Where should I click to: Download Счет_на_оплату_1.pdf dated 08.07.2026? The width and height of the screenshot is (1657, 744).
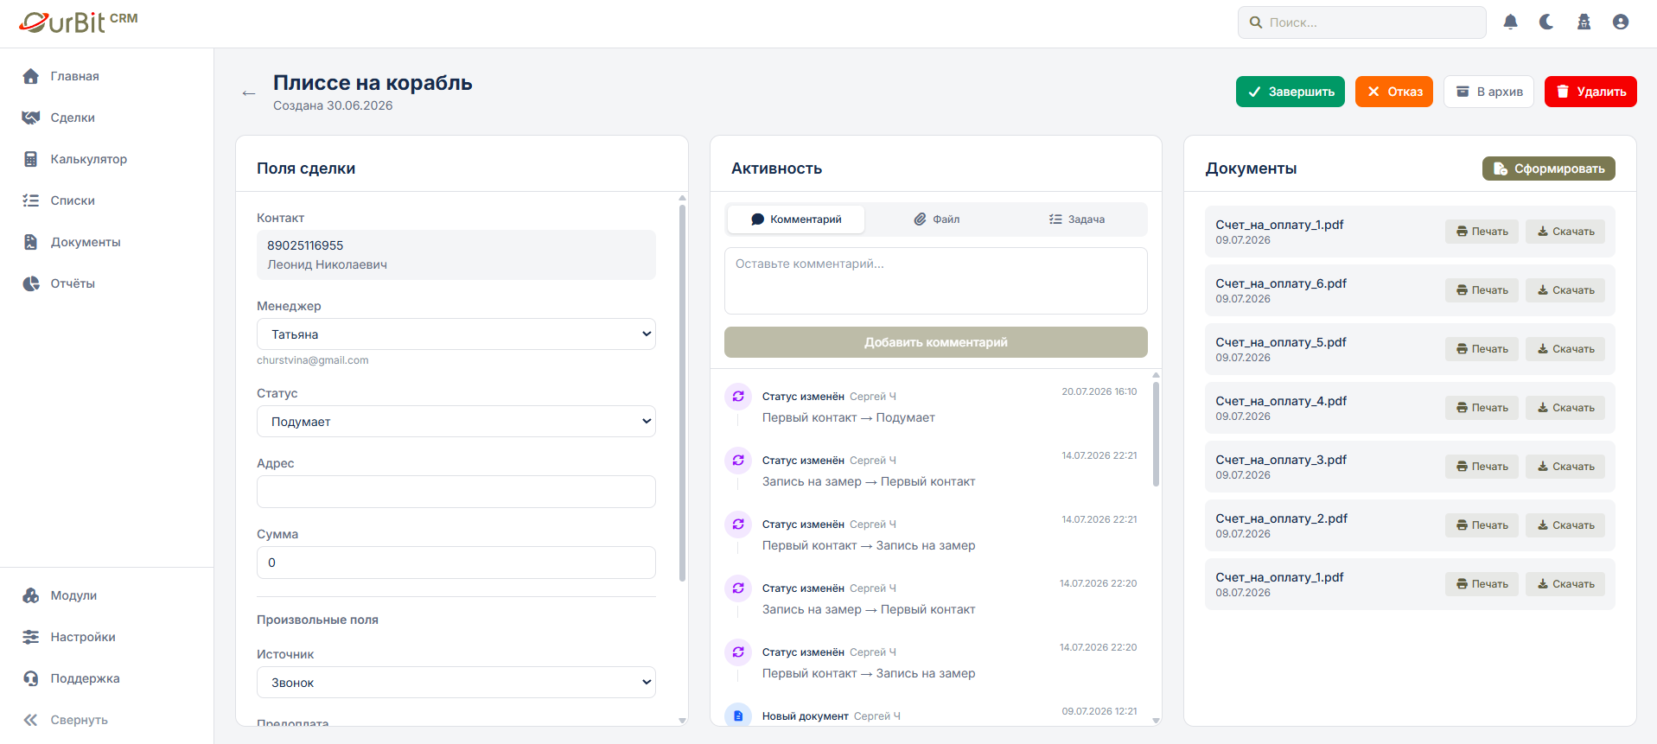coord(1565,584)
